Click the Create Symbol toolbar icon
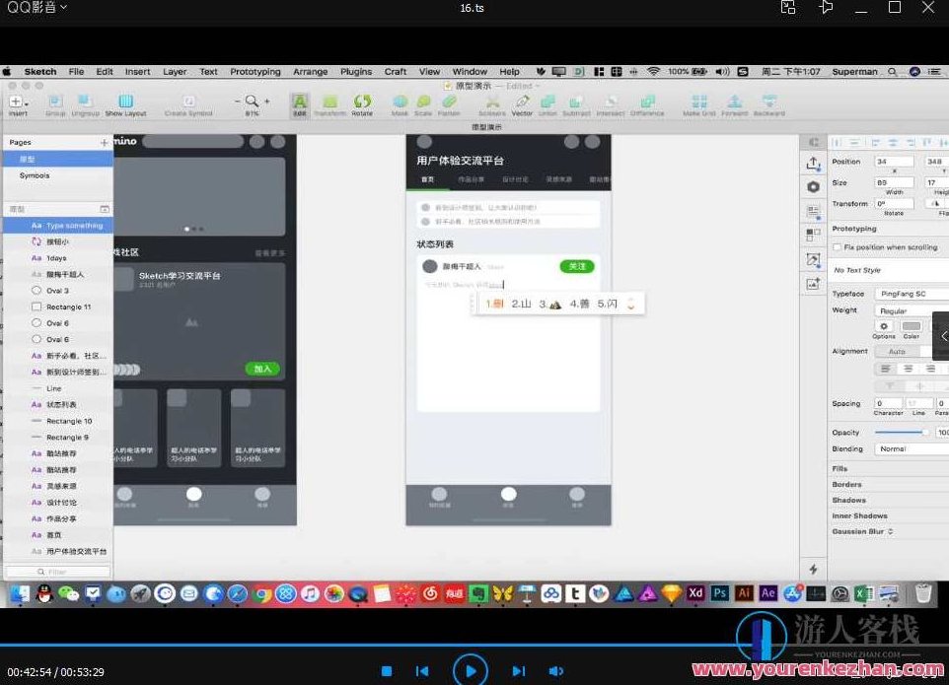The height and width of the screenshot is (685, 949). tap(188, 103)
